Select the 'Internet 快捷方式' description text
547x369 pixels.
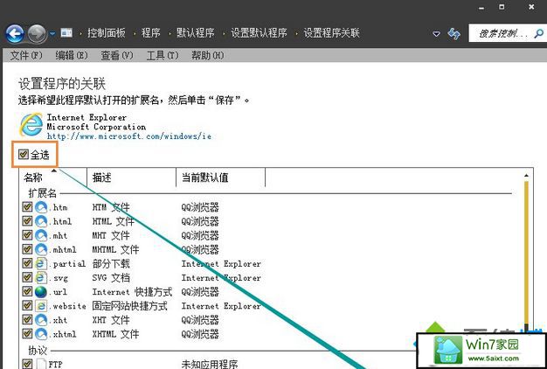(132, 292)
